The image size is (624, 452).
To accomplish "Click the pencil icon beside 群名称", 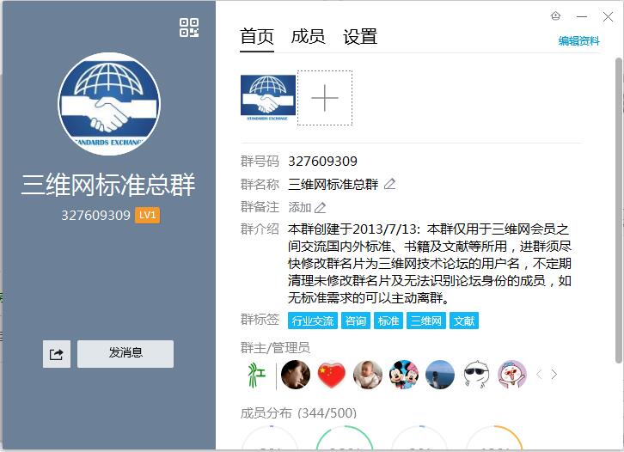I will click(x=390, y=184).
